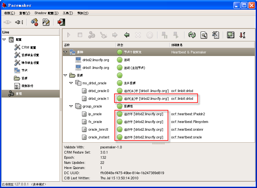Viewport: 257px width, 188px height.
Task: Click the green status circle for drbd_oracle:1
Action: [x=120, y=99]
